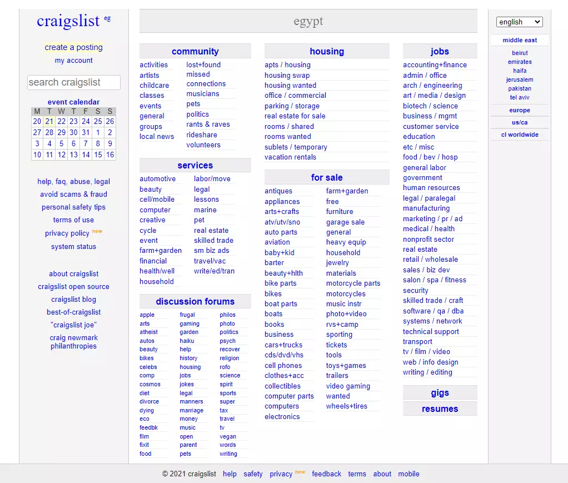568x483 pixels.
Task: Open the event calendar heading link
Action: coord(73,102)
